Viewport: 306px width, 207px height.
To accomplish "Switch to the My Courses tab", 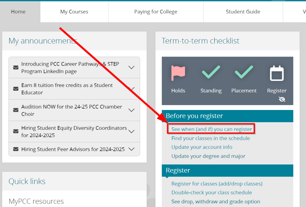I will pos(74,12).
